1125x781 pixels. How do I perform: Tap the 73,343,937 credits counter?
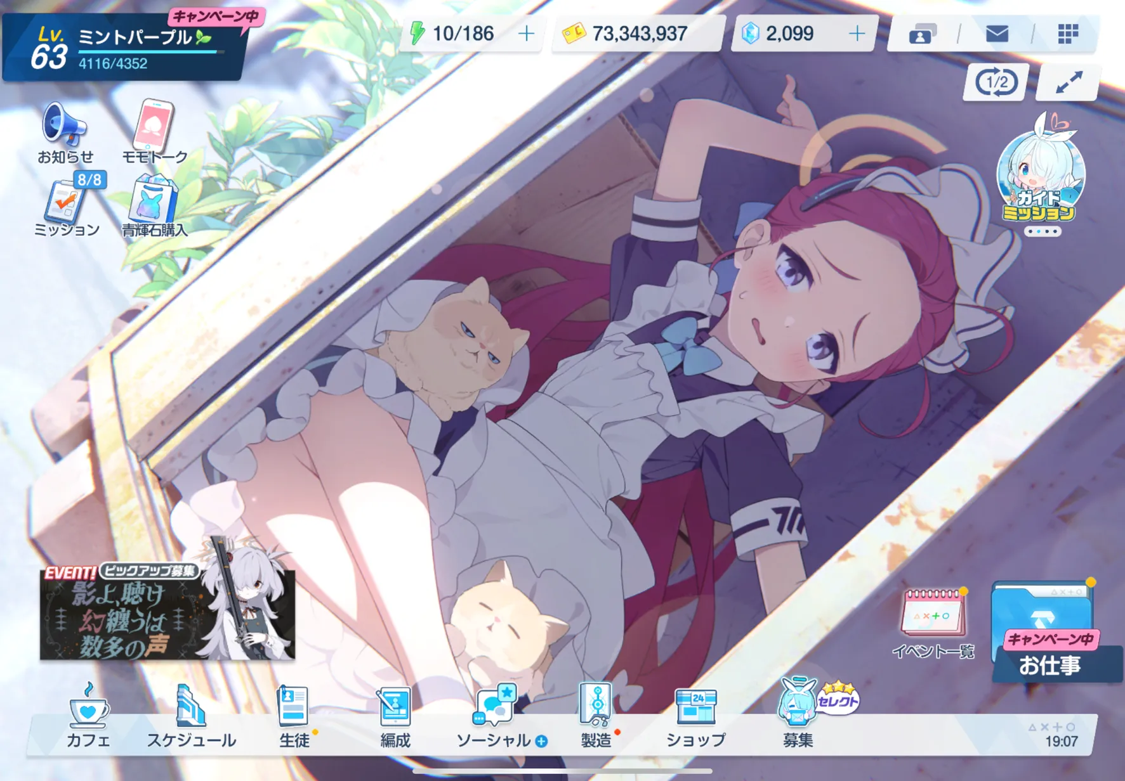pos(639,34)
